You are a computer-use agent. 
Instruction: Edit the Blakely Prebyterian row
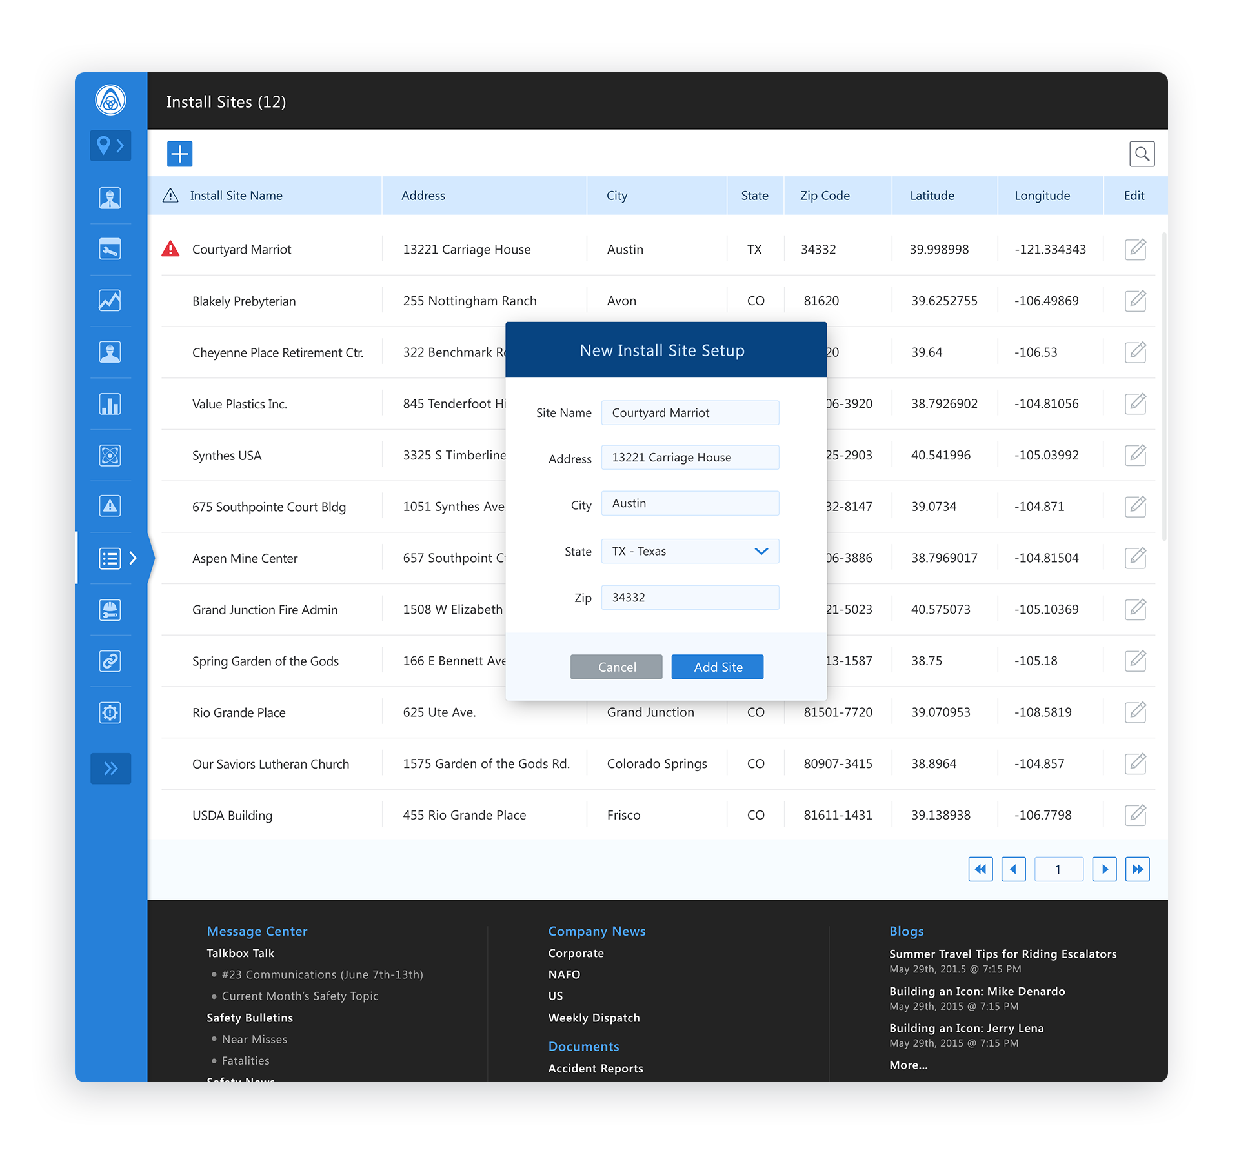pos(1135,300)
